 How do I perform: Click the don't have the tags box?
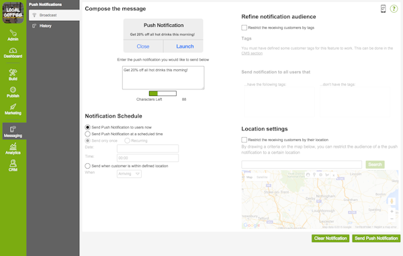tap(355, 101)
